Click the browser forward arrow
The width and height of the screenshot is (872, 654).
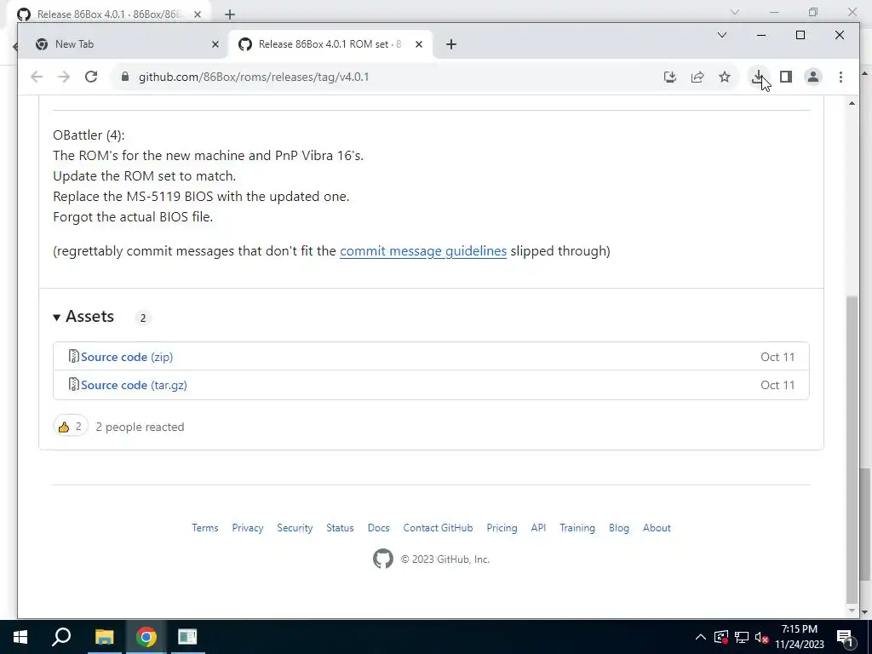click(64, 77)
